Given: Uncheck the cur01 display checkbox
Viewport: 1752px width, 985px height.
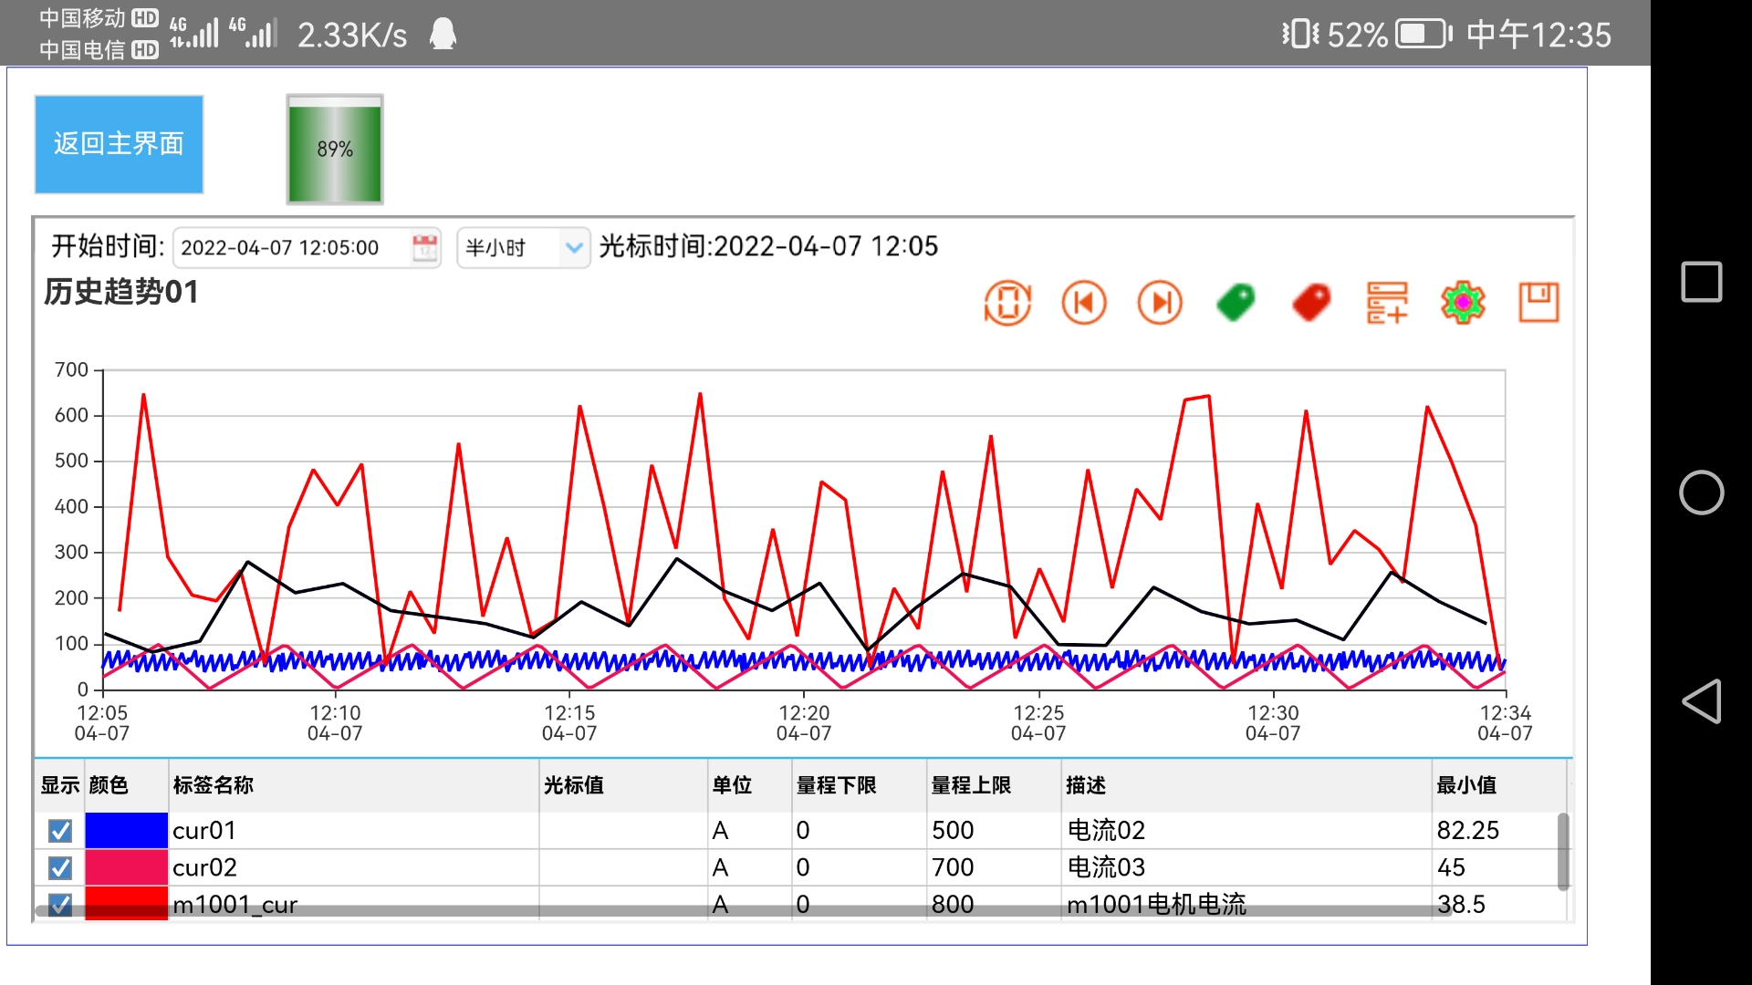Looking at the screenshot, I should [x=60, y=831].
